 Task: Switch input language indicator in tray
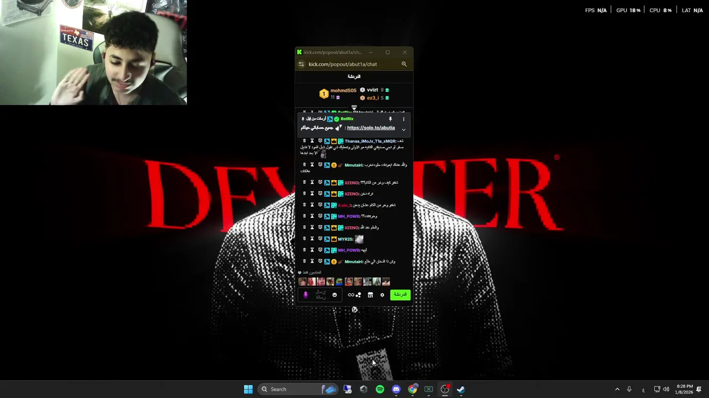coord(643,390)
